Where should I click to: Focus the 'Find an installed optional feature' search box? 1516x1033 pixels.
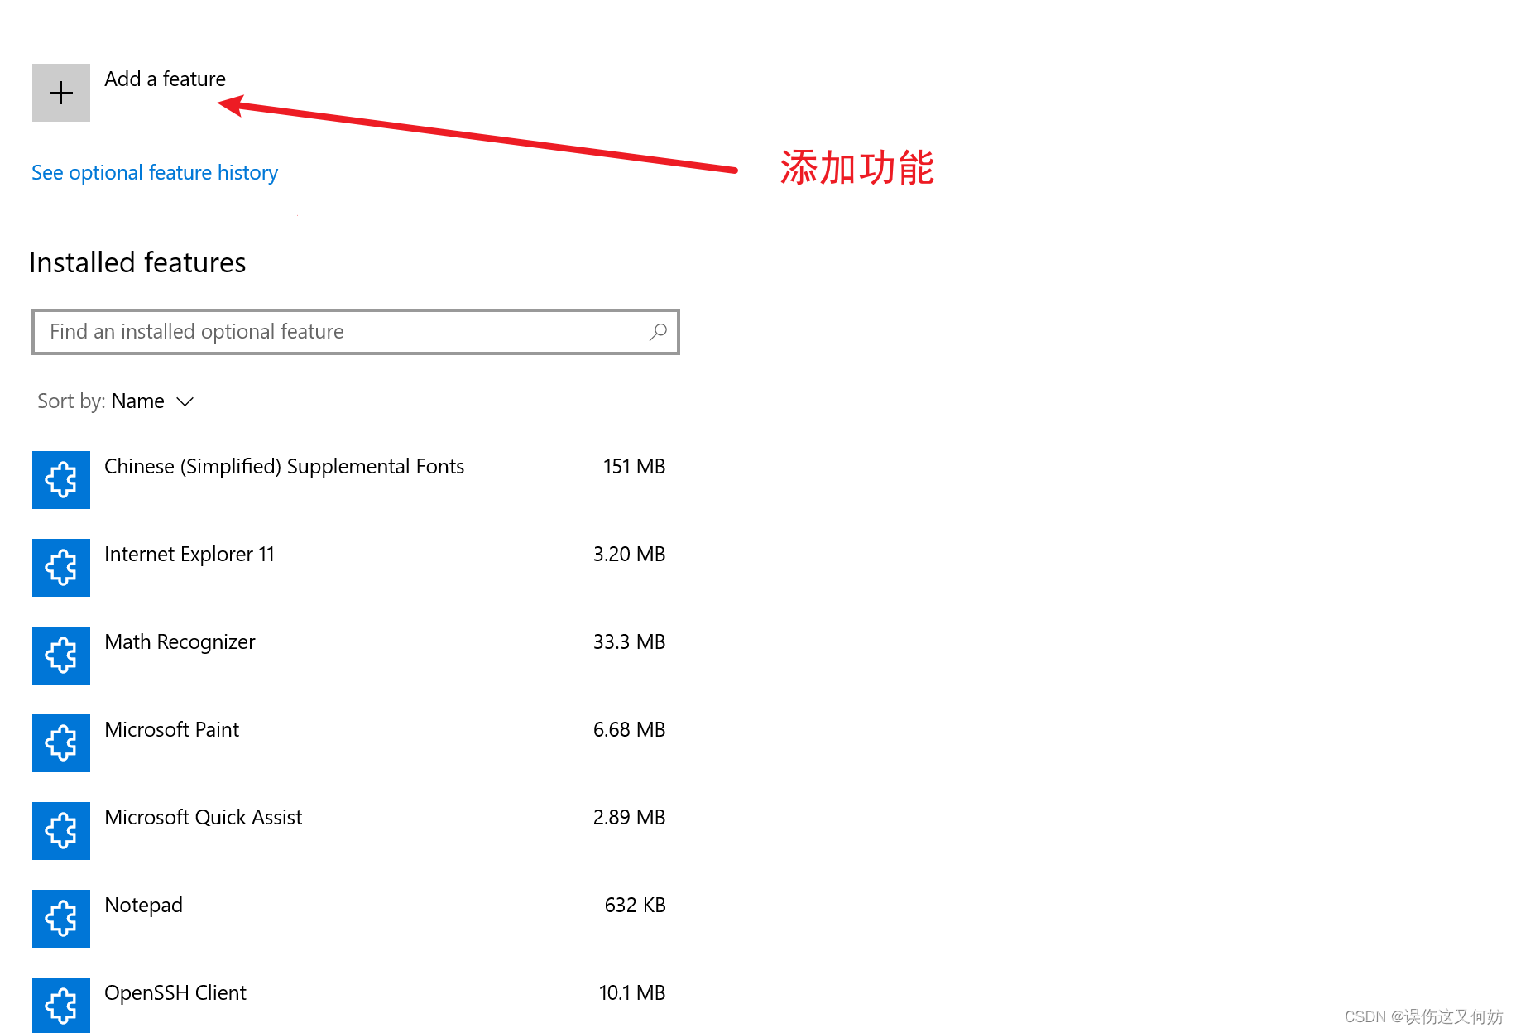coord(356,332)
